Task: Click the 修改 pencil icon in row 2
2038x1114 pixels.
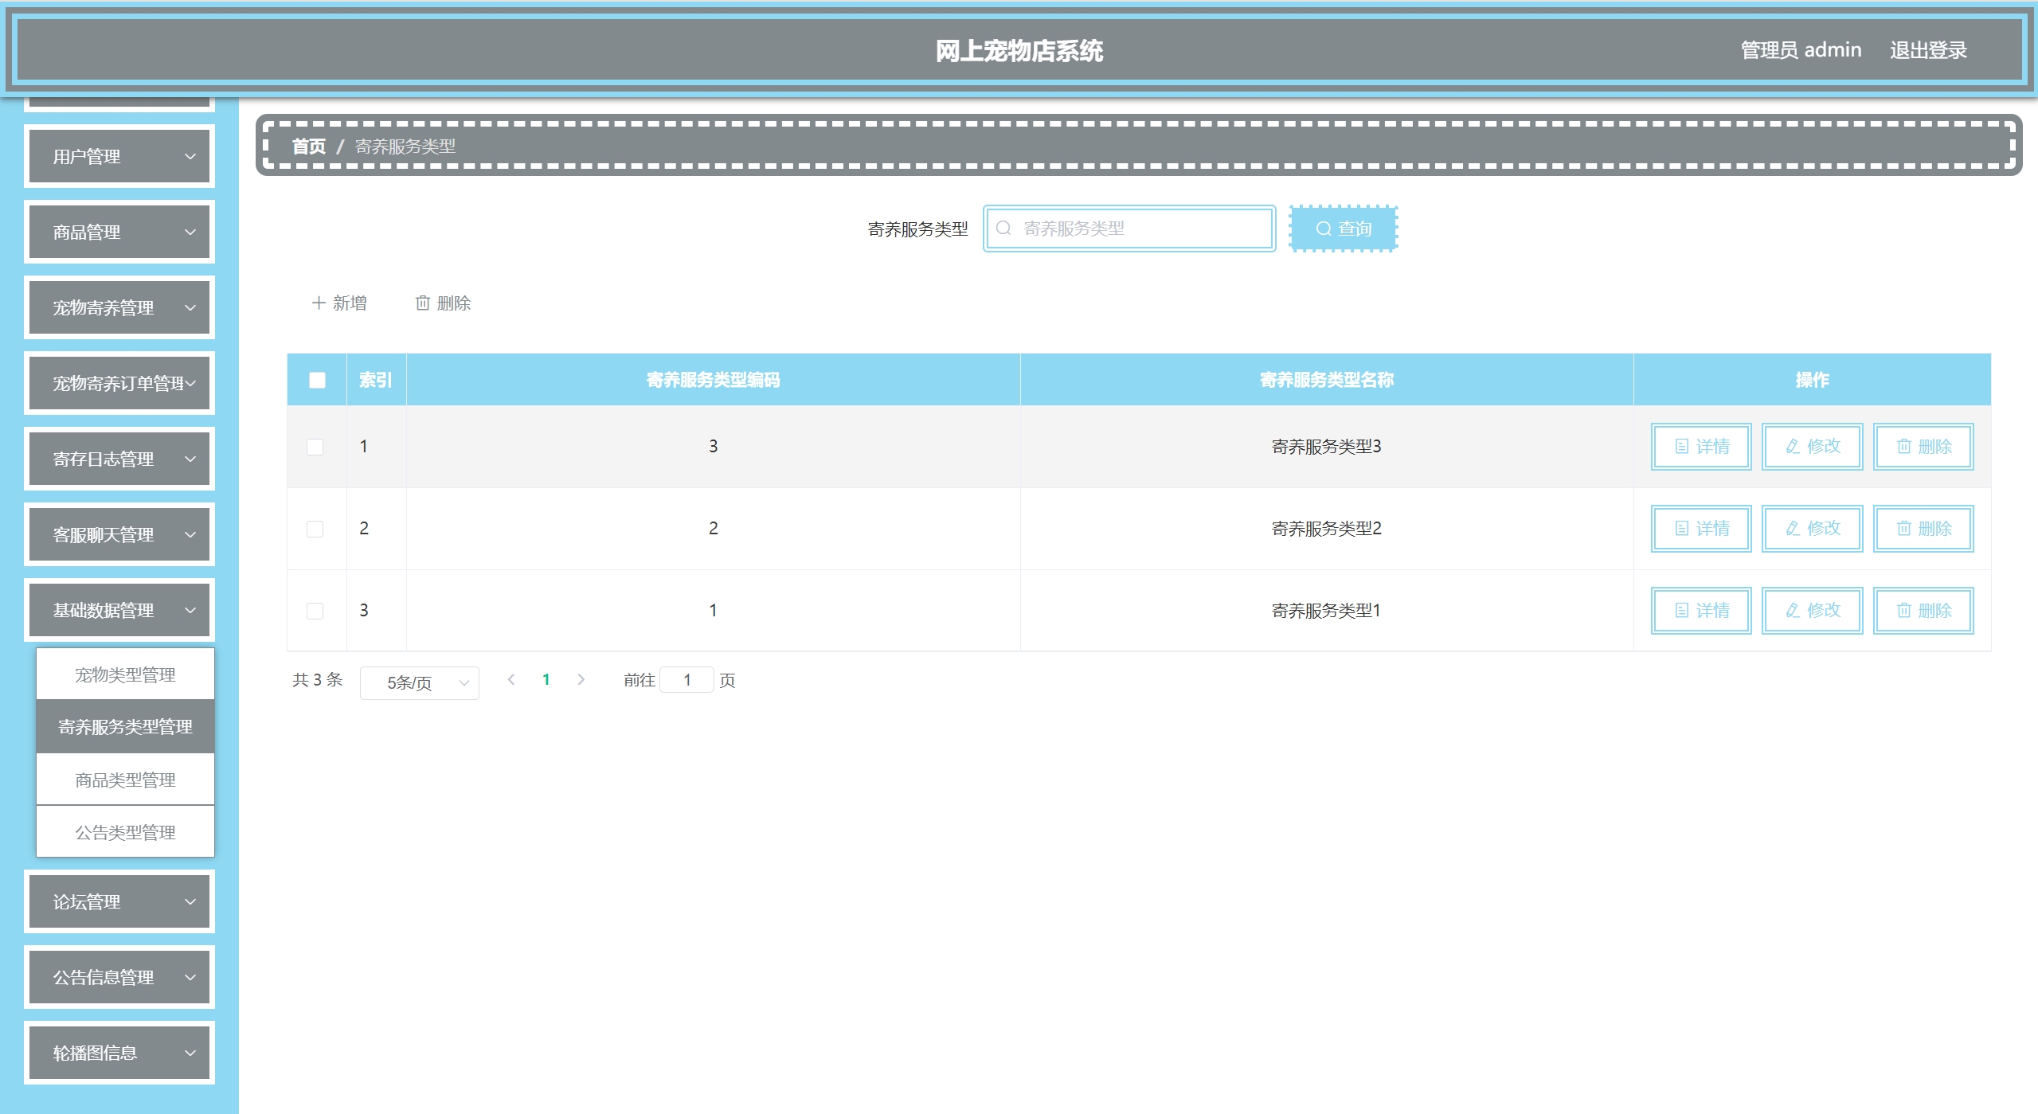Action: pos(1793,529)
